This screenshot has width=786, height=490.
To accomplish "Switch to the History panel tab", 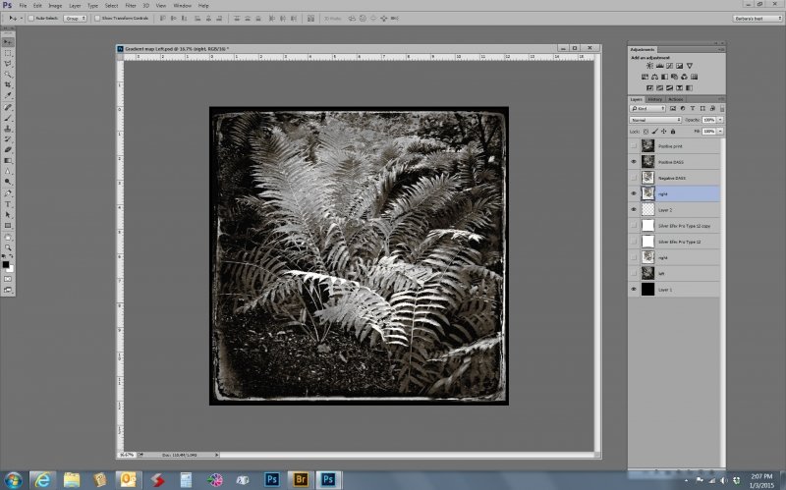I will [654, 99].
